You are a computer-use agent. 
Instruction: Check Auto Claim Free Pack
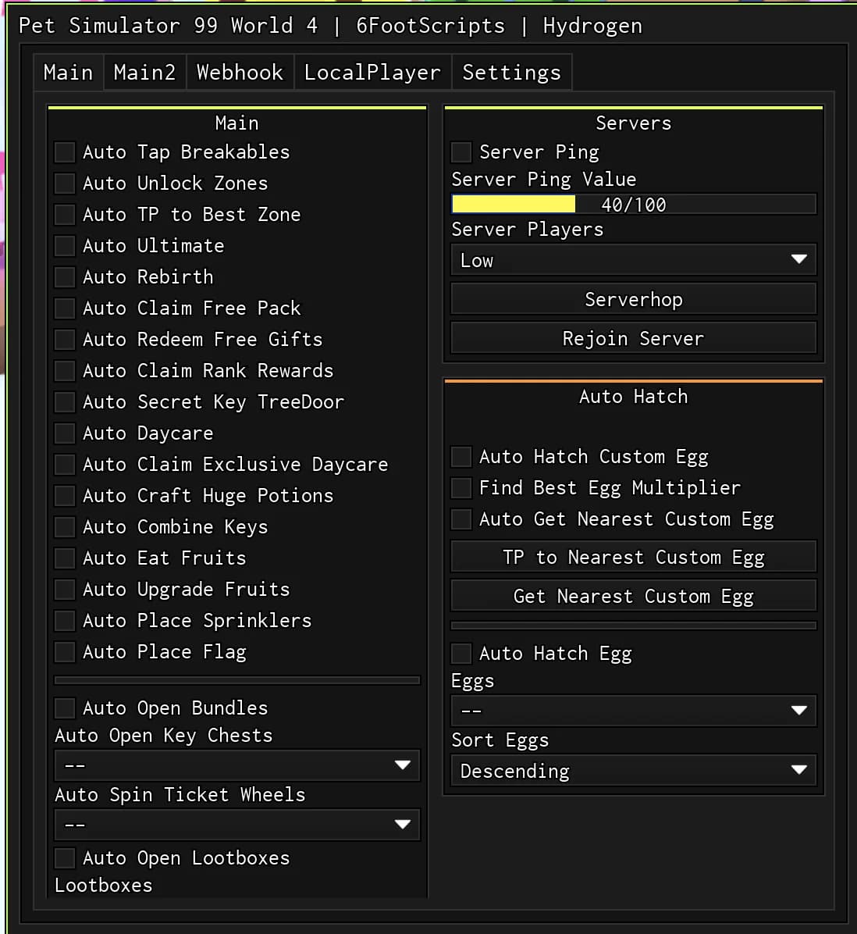65,308
